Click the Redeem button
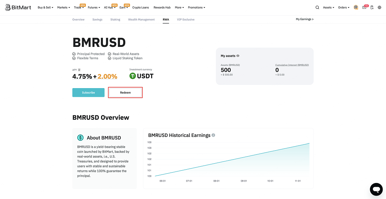The image size is (386, 199). (x=126, y=93)
